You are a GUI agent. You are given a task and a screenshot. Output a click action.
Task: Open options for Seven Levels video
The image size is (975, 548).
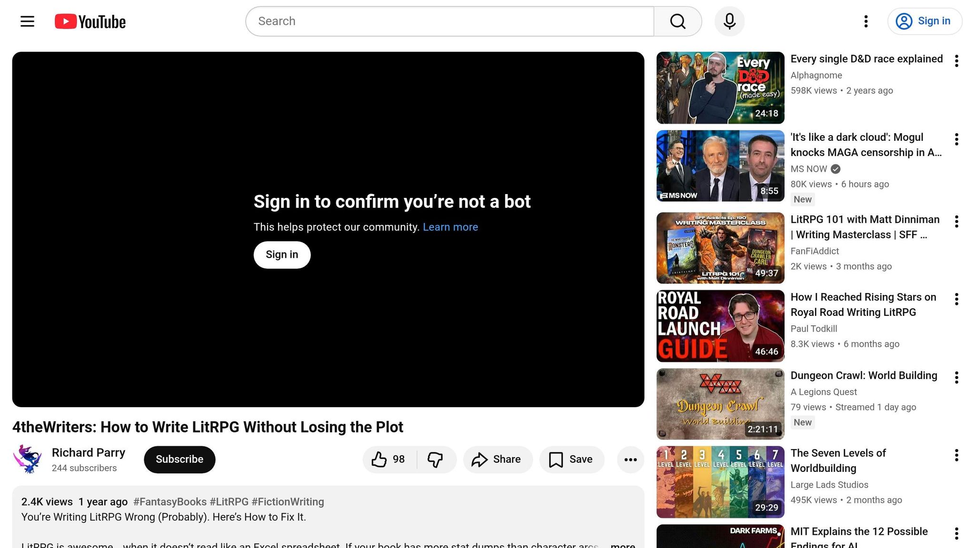[956, 455]
